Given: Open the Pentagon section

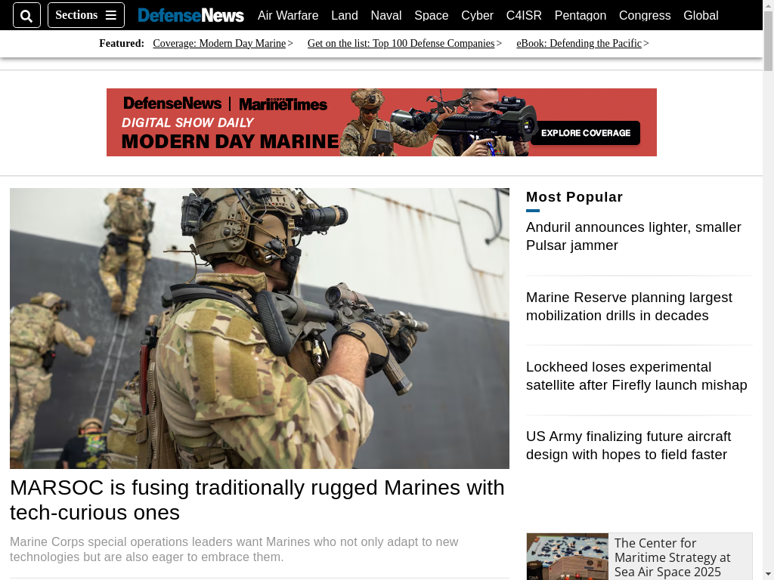Looking at the screenshot, I should click(580, 15).
